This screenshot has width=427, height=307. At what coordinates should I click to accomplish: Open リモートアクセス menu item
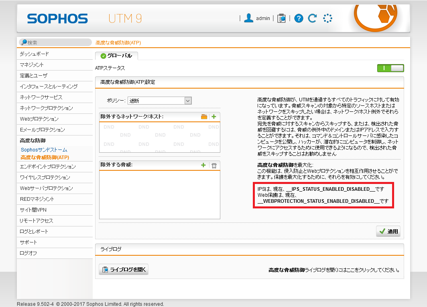tap(55, 221)
